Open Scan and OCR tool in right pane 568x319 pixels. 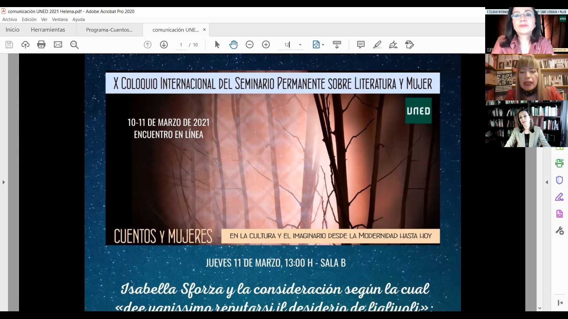(x=559, y=163)
